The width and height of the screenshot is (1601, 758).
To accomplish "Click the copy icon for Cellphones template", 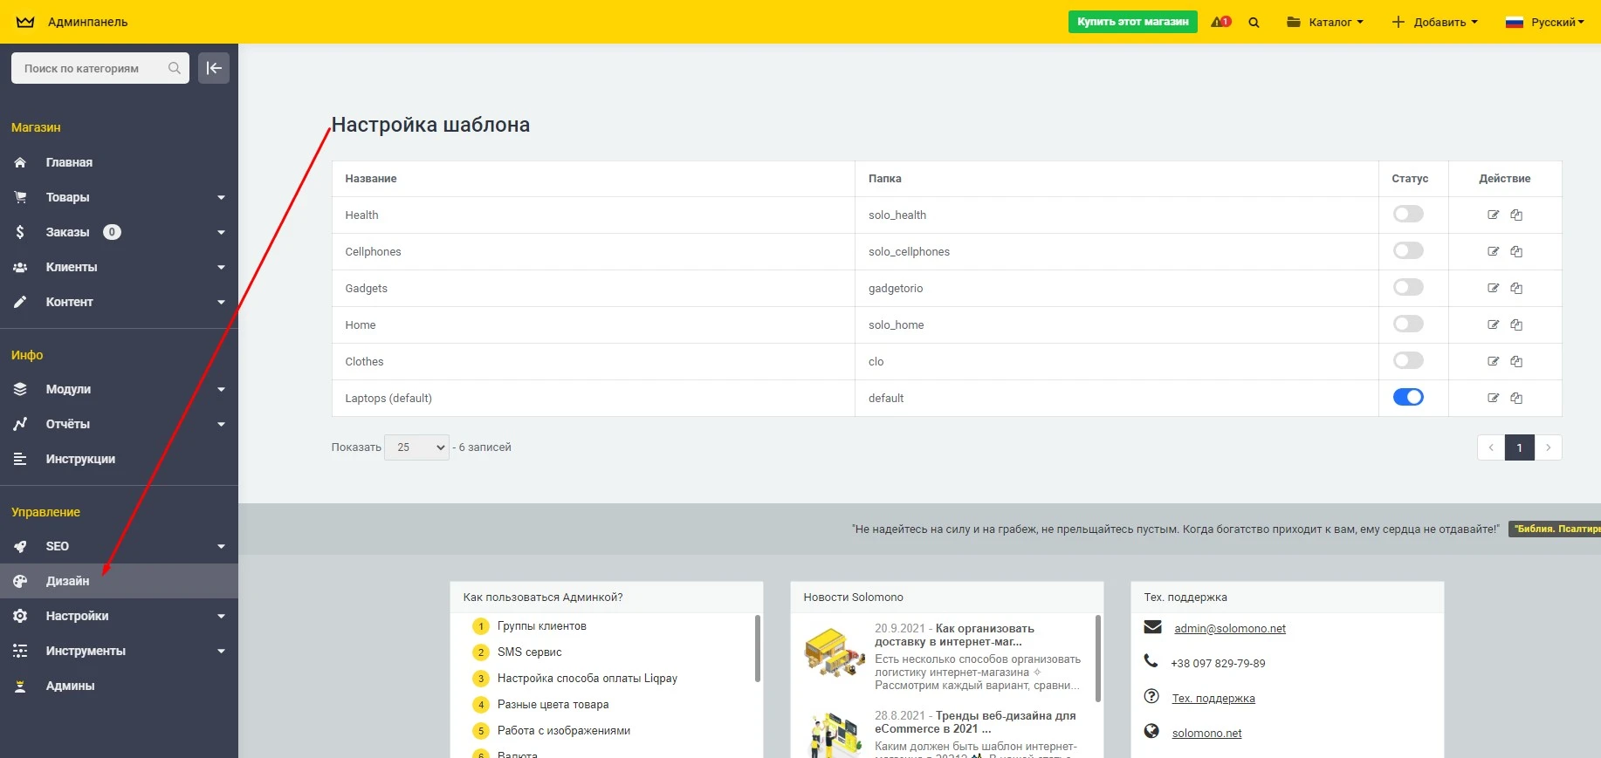I will pyautogui.click(x=1516, y=251).
